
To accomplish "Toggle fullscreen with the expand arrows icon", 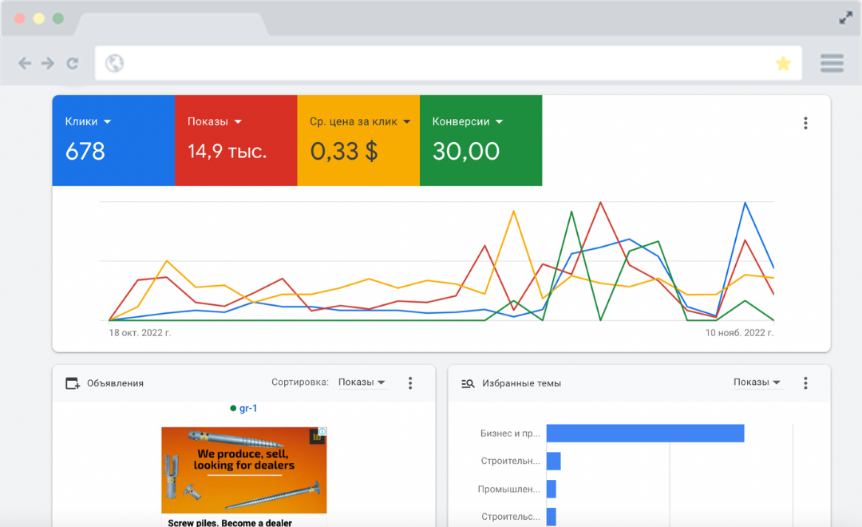I will click(x=845, y=18).
